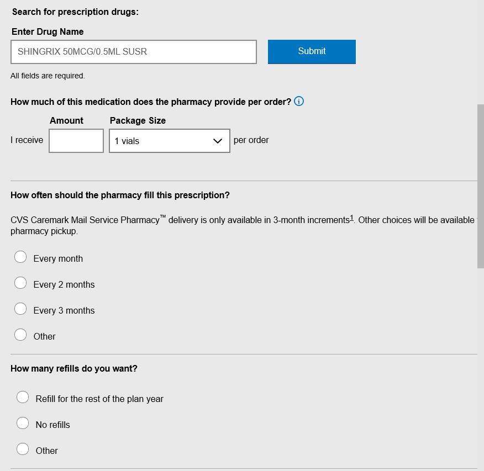Image resolution: width=484 pixels, height=471 pixels.
Task: Click the Submit button
Action: point(312,51)
